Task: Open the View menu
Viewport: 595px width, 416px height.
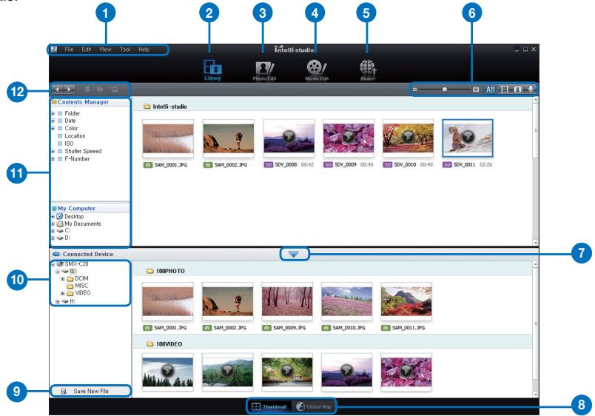Action: pos(106,50)
